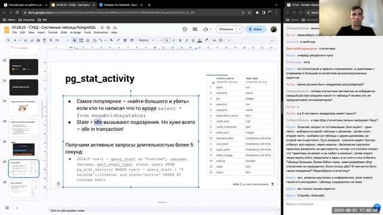383x215 pixels.
Task: Open the Insert menu
Action: point(41,32)
